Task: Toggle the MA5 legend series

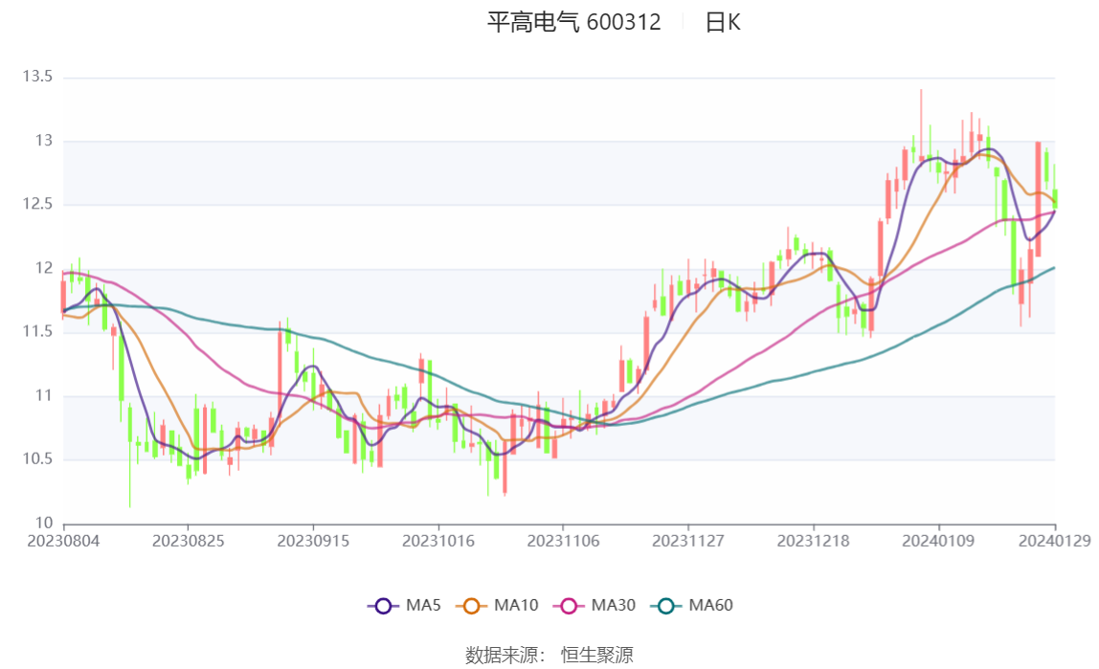Action: pyautogui.click(x=404, y=605)
